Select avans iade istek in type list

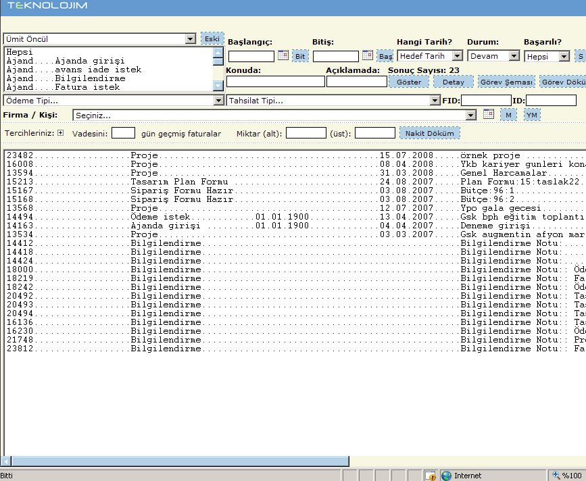pyautogui.click(x=108, y=70)
